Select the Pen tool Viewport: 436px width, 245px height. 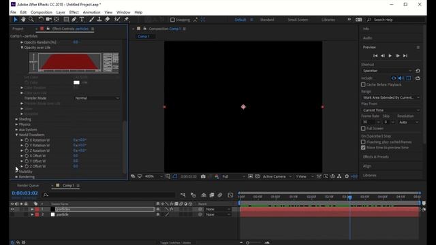pos(74,20)
